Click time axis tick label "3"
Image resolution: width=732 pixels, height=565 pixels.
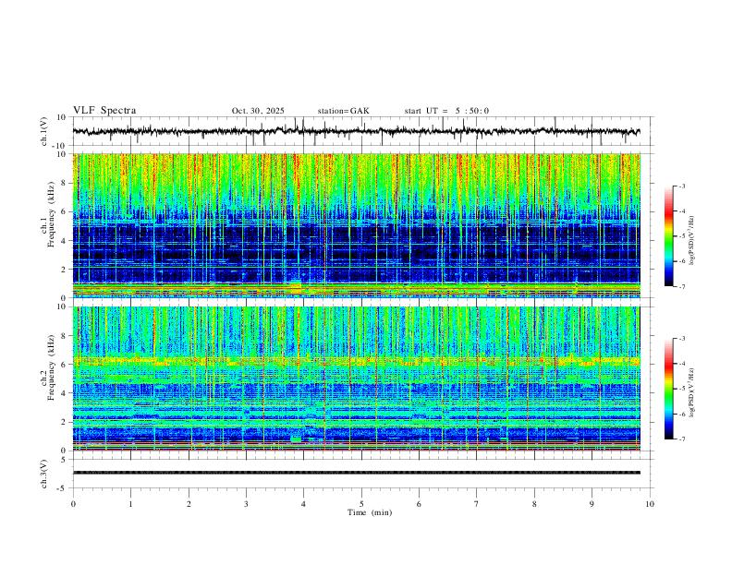click(246, 504)
